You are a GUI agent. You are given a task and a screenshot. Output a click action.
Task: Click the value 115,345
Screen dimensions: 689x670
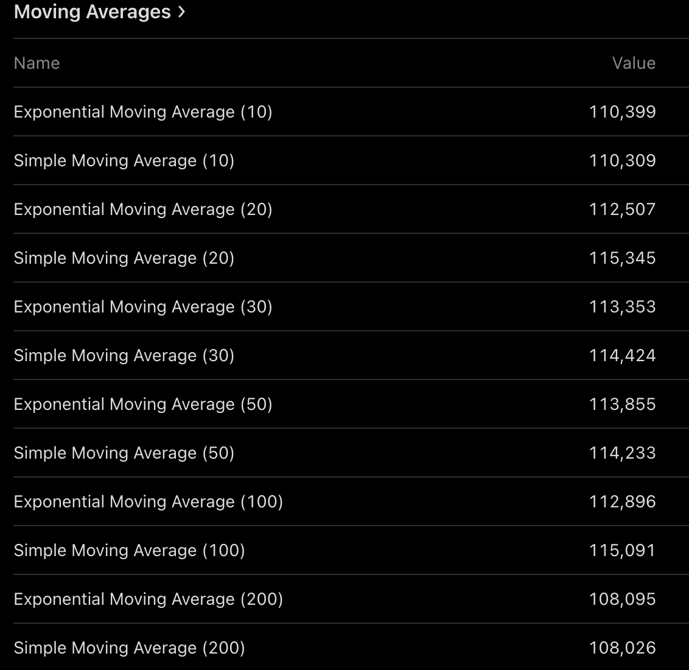tap(622, 258)
